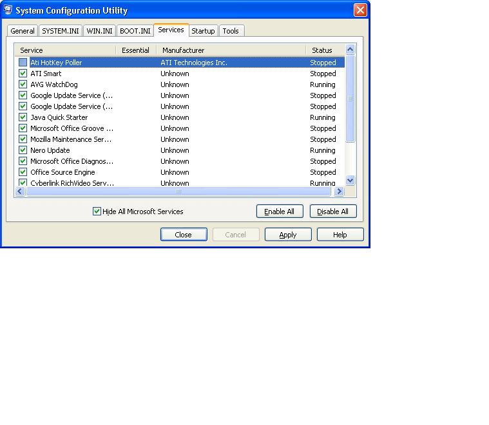Screen dimensions: 489x425
Task: Click the scroll up arrow in services list
Action: click(350, 50)
